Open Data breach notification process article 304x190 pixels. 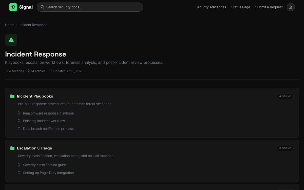tap(48, 129)
